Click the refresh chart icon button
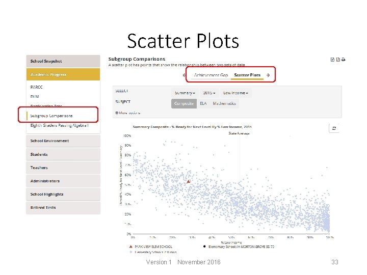The height and width of the screenshot is (275, 367). coord(334,128)
